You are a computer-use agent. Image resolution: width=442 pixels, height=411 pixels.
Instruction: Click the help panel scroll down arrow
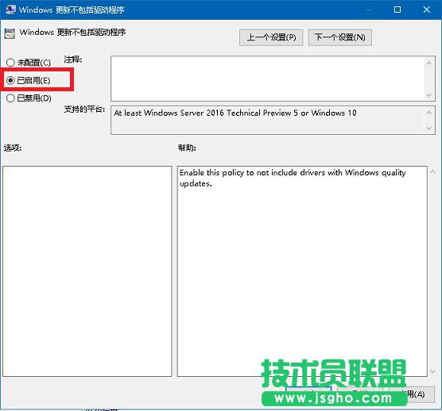[432, 371]
